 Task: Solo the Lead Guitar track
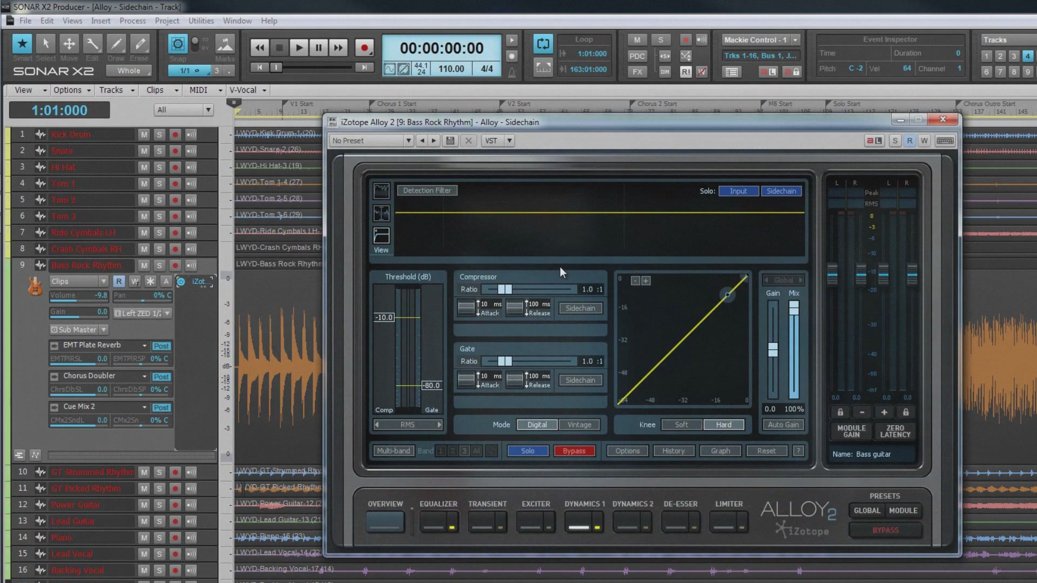tap(159, 521)
